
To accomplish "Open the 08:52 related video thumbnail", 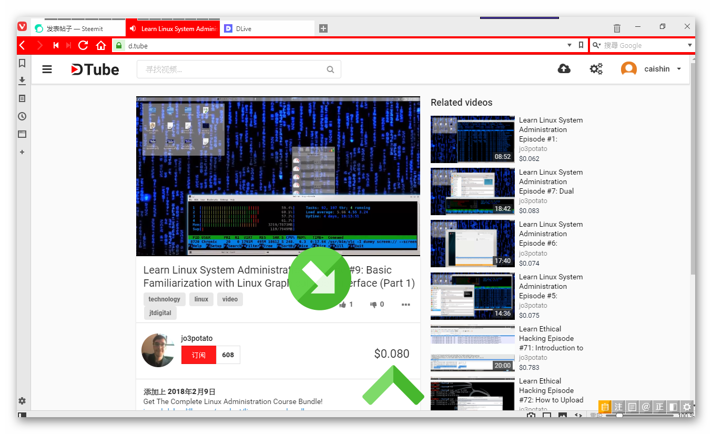I will point(473,139).
